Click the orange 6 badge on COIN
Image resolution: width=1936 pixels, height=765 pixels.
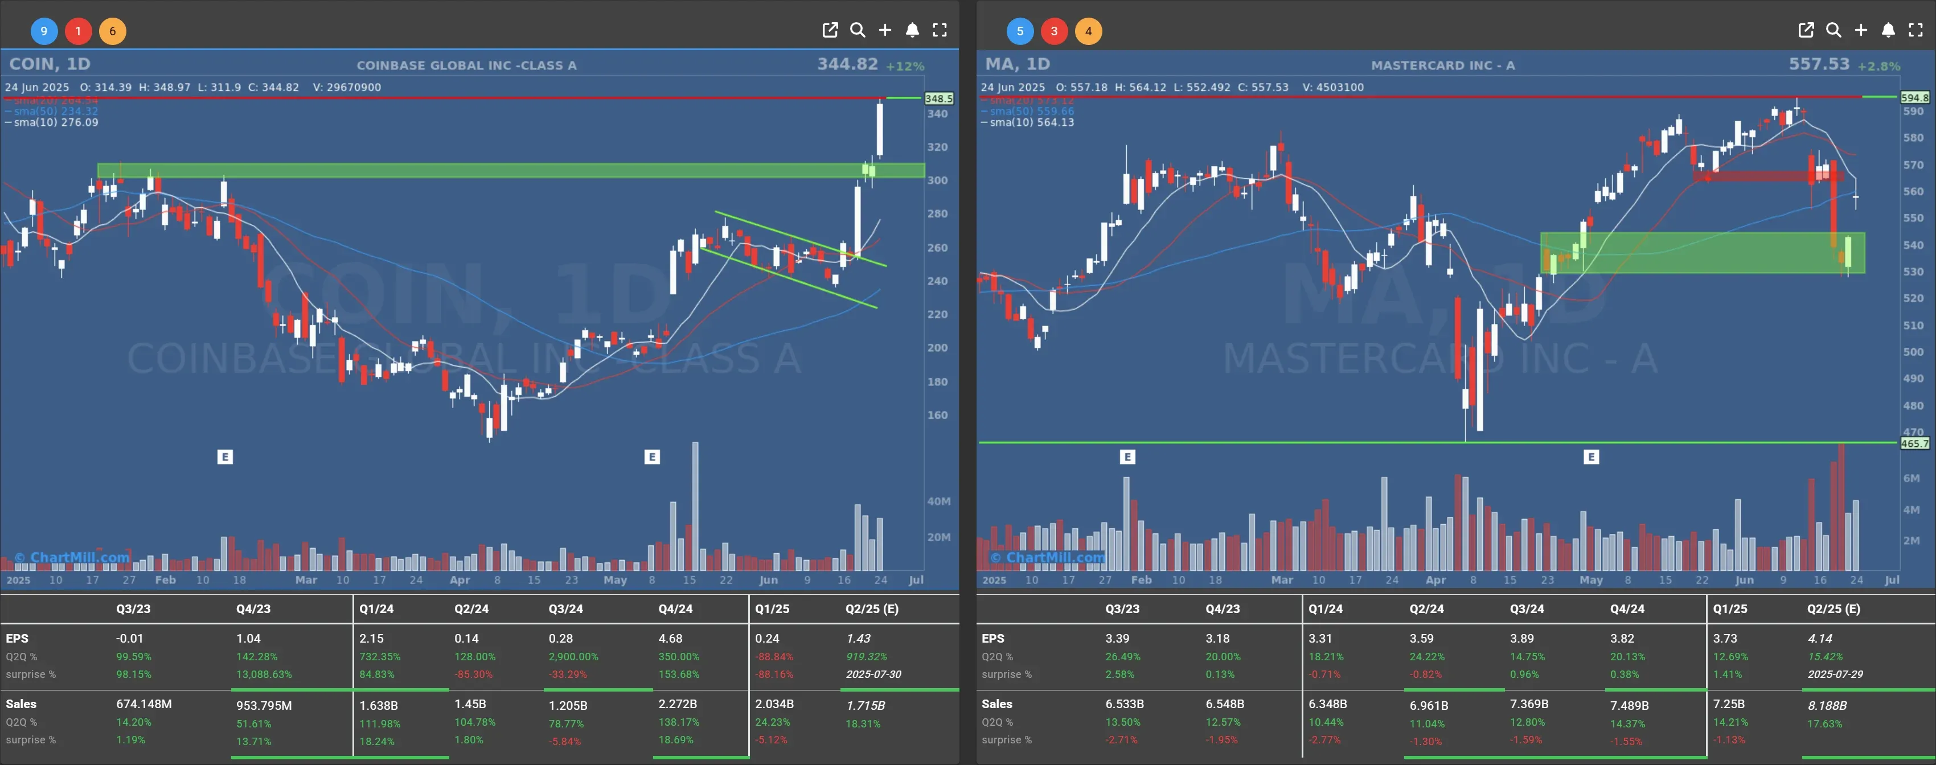(x=113, y=31)
